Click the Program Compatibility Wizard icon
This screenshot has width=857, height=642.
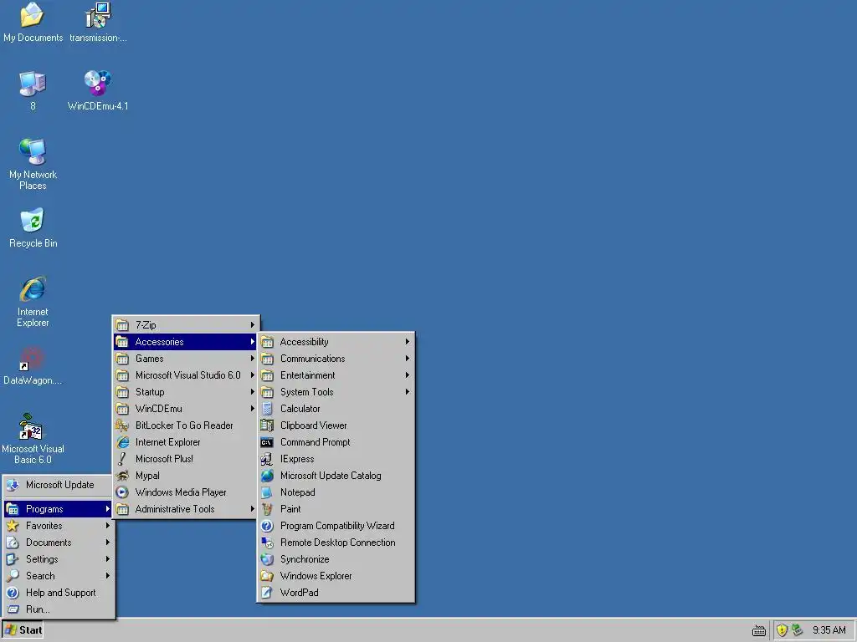[267, 526]
